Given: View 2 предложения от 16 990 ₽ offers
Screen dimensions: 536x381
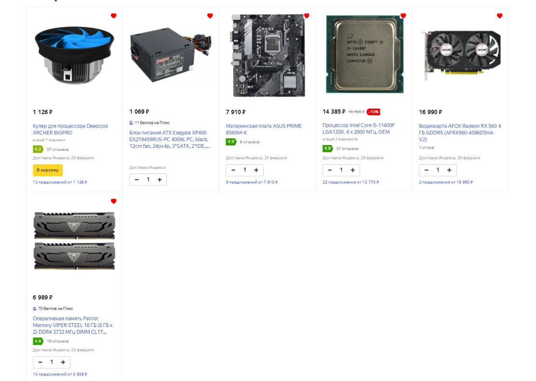Looking at the screenshot, I should click(x=446, y=182).
